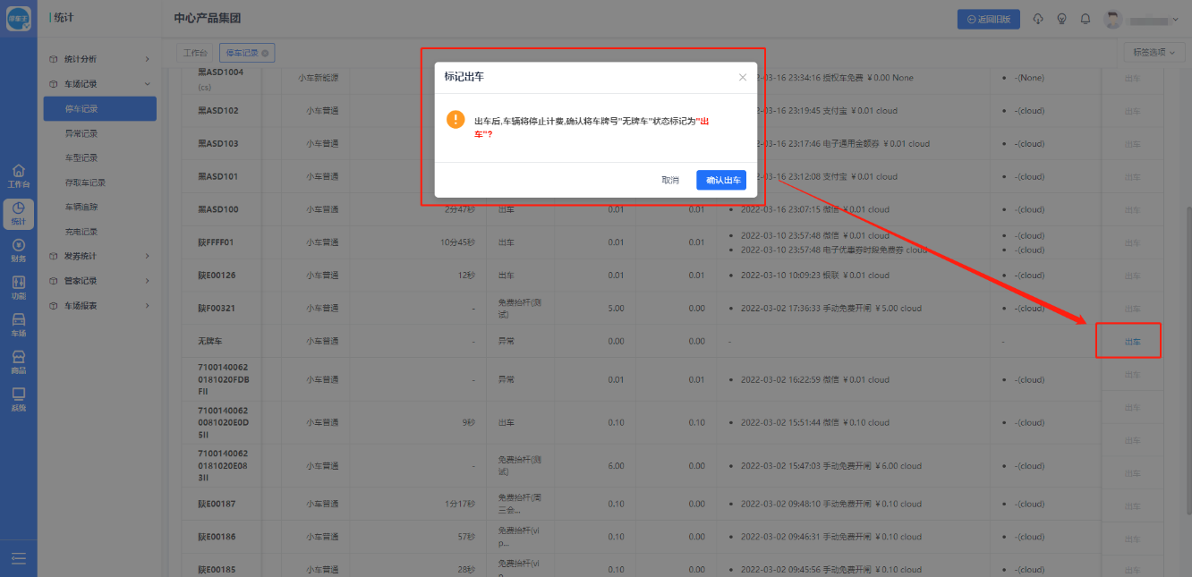Click the 中心产品集团 header title
Viewport: 1192px width, 577px height.
(x=208, y=19)
